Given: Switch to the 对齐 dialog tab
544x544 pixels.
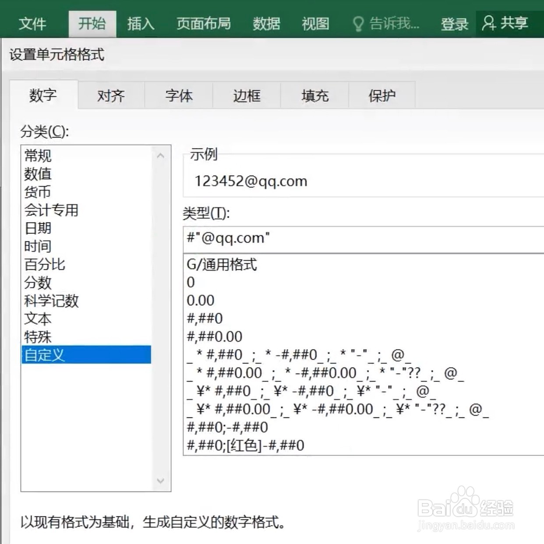Looking at the screenshot, I should point(111,95).
